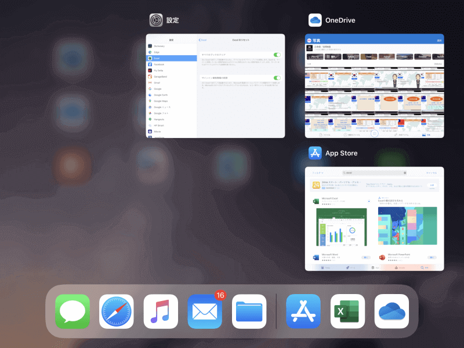
Task: Tap キャンセル in App Store search
Action: 432,173
